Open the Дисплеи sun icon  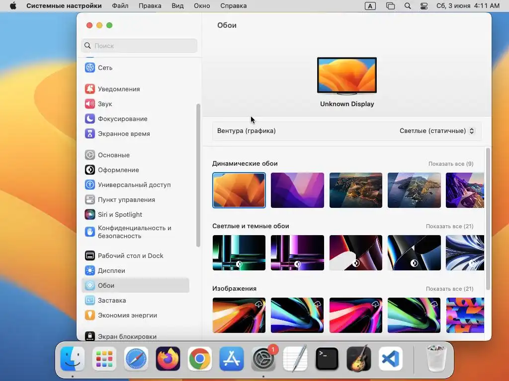(90, 270)
